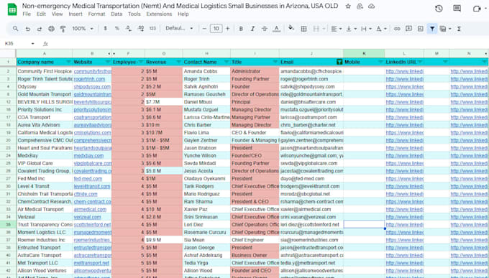The width and height of the screenshot is (489, 278).
Task: Open version history clock icon
Action: tap(439, 9)
